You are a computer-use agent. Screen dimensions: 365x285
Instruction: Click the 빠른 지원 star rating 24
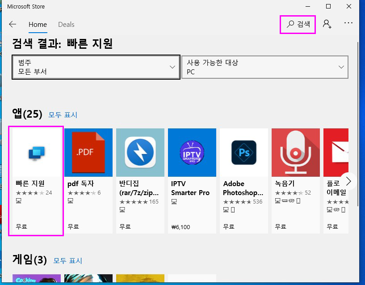click(34, 193)
